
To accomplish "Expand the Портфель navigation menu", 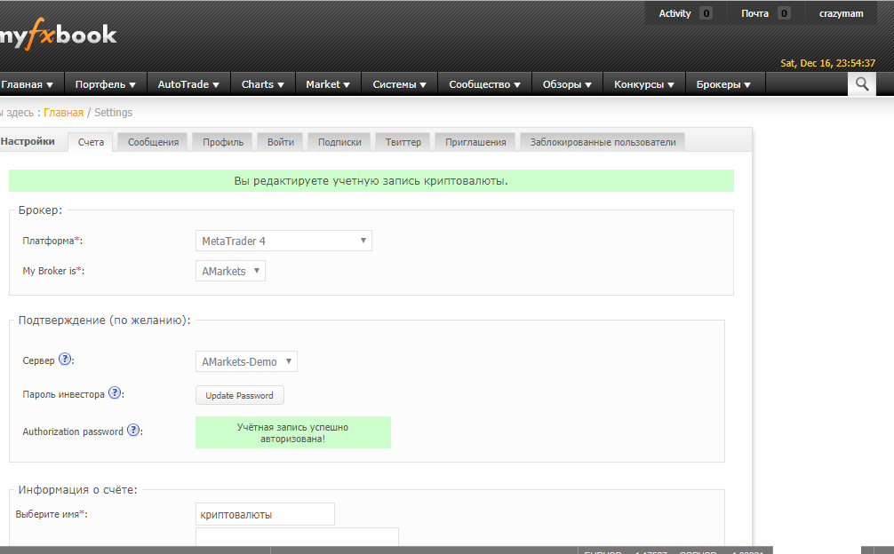I will pos(106,84).
